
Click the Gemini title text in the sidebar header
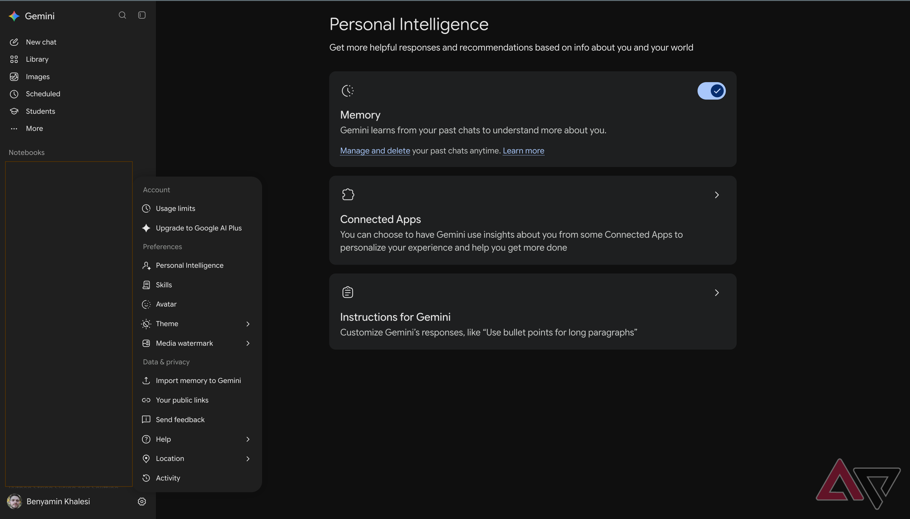tap(39, 16)
